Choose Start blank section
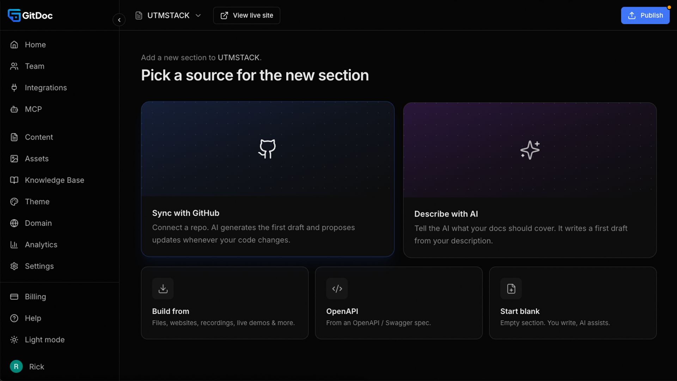677x381 pixels. coord(573,303)
